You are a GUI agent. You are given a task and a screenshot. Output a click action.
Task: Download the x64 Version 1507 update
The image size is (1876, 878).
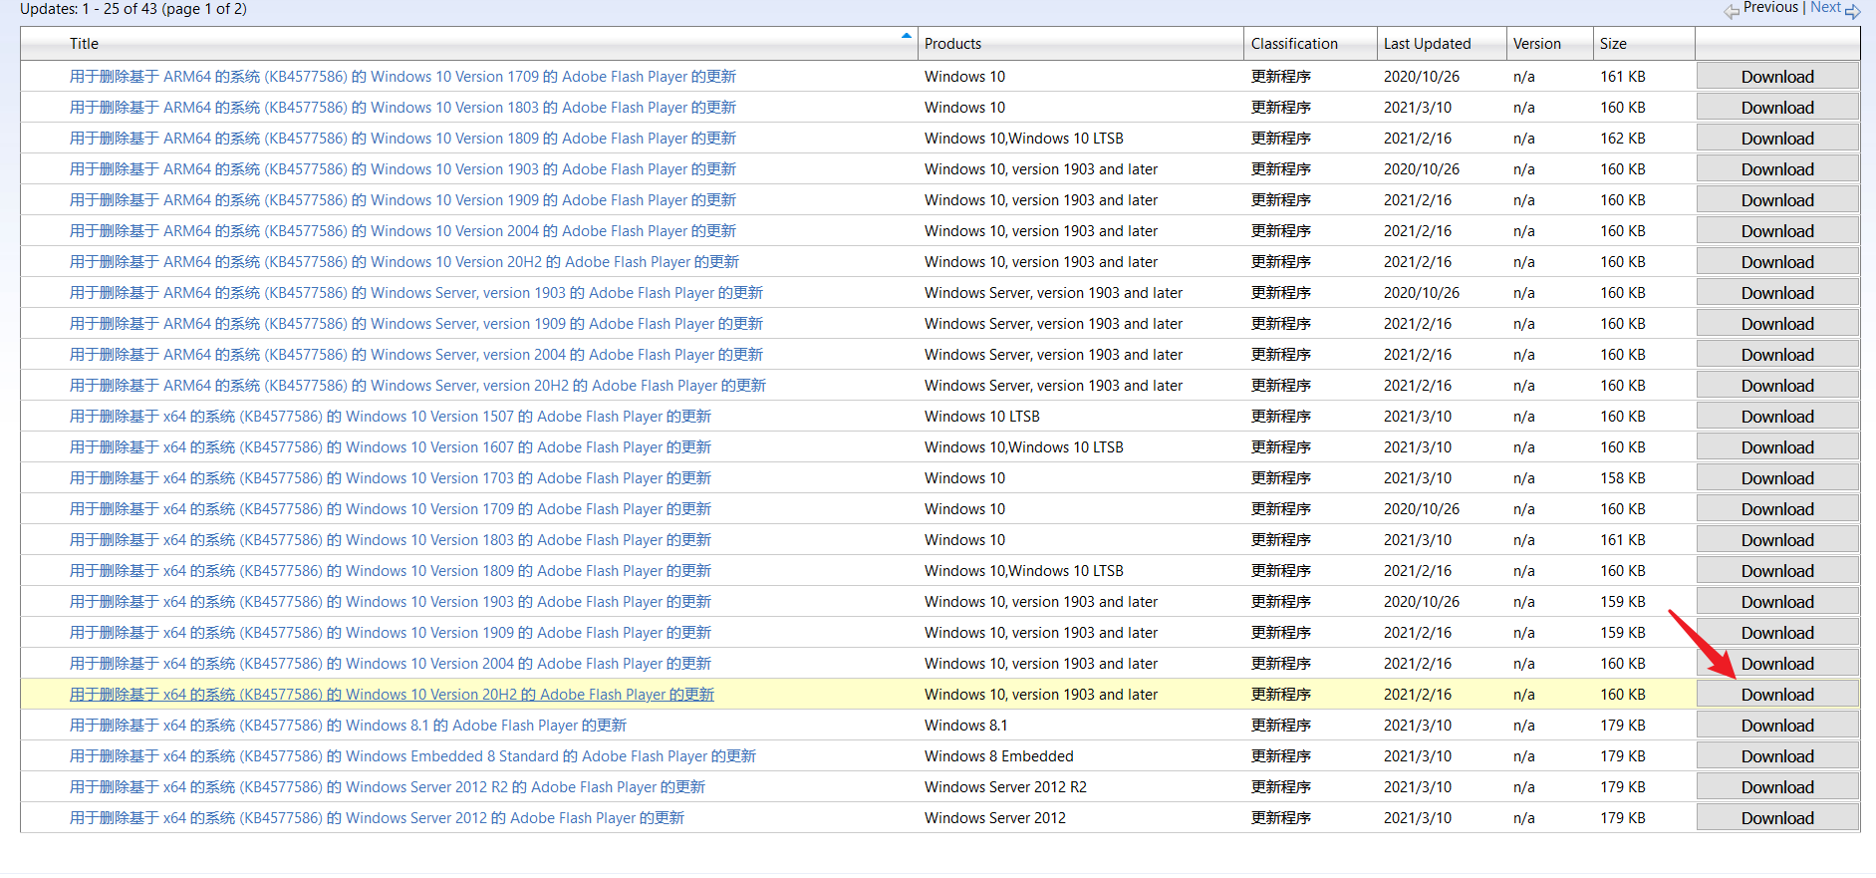click(1777, 417)
